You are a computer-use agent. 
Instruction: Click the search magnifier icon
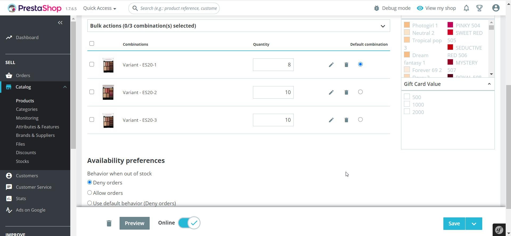(x=135, y=8)
